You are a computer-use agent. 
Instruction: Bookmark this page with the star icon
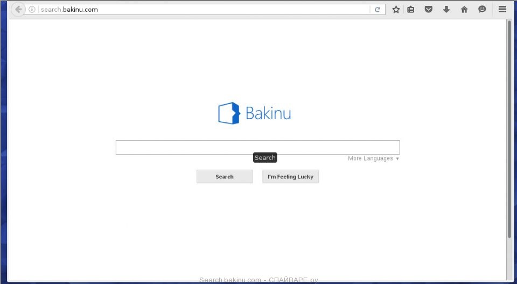pos(396,10)
